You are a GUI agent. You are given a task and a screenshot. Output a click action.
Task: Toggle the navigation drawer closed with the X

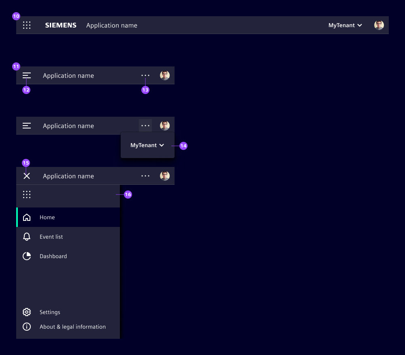(x=27, y=176)
